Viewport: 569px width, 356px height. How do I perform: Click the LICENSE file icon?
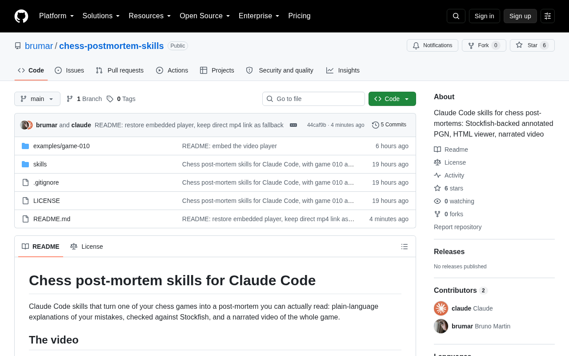(25, 201)
